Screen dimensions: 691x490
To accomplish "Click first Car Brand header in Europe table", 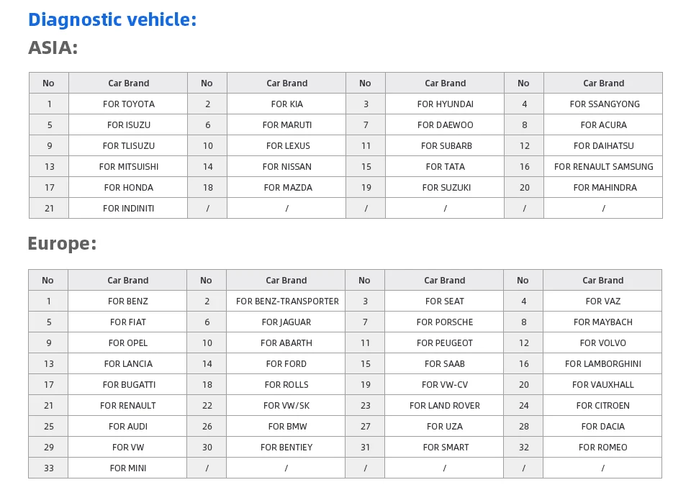I will pyautogui.click(x=128, y=280).
